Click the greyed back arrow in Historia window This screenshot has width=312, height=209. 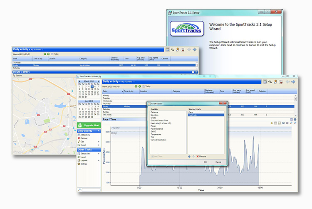pyautogui.click(x=288, y=82)
